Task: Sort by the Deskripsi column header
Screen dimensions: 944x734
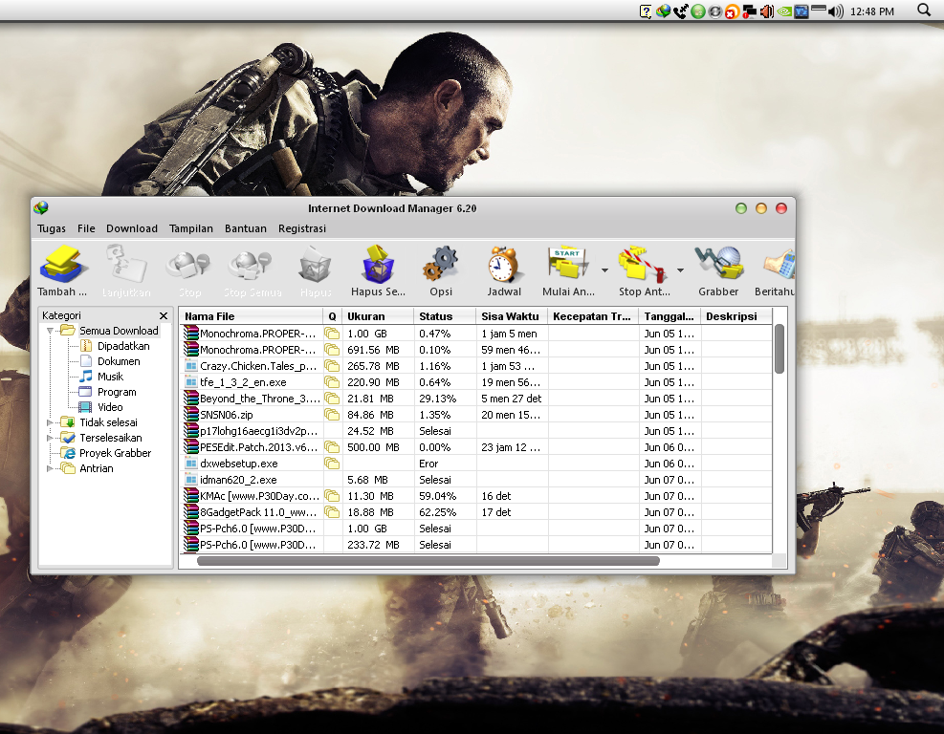Action: [x=736, y=316]
